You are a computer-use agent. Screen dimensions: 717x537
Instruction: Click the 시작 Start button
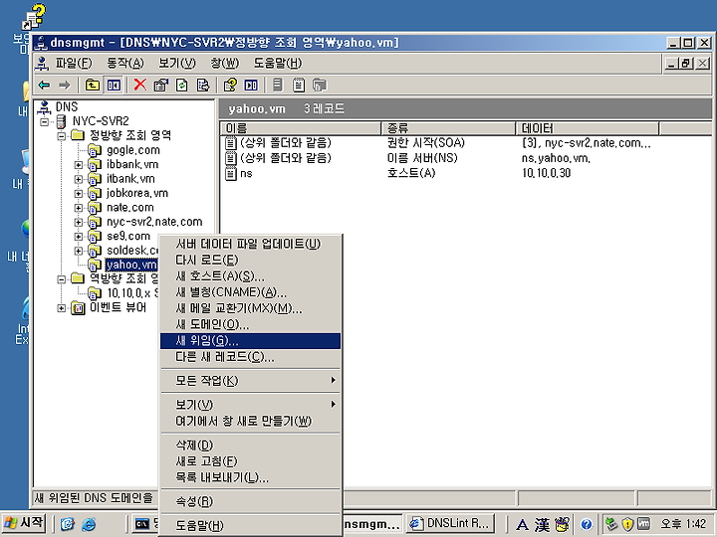click(x=23, y=523)
